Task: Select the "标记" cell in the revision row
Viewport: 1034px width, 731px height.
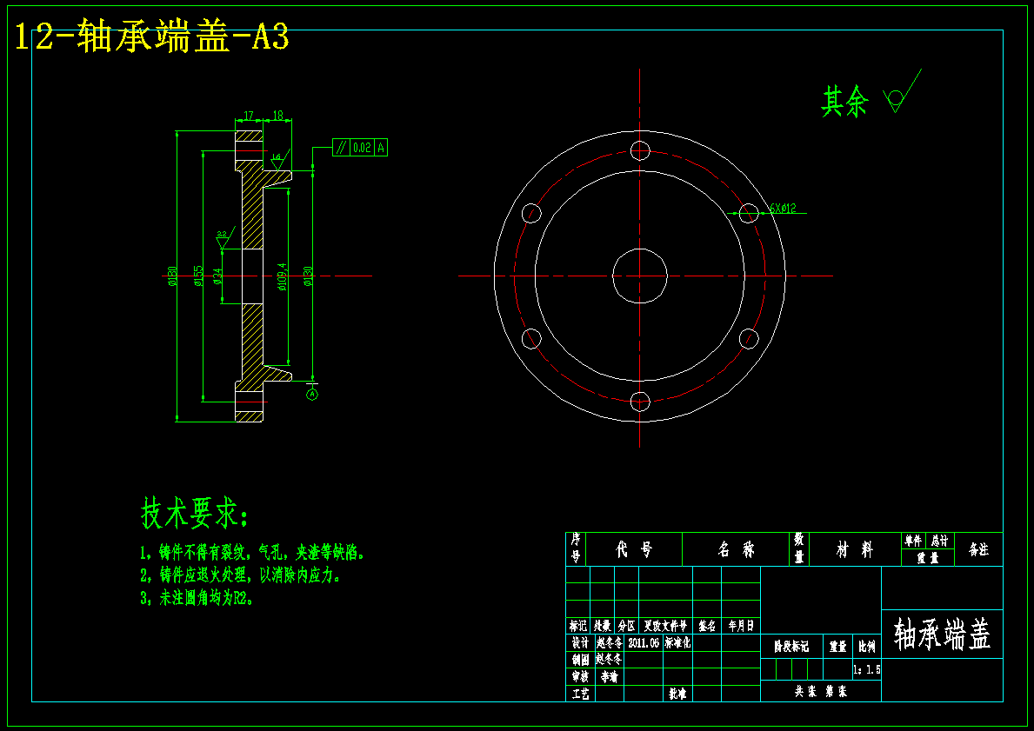Action: pos(577,626)
